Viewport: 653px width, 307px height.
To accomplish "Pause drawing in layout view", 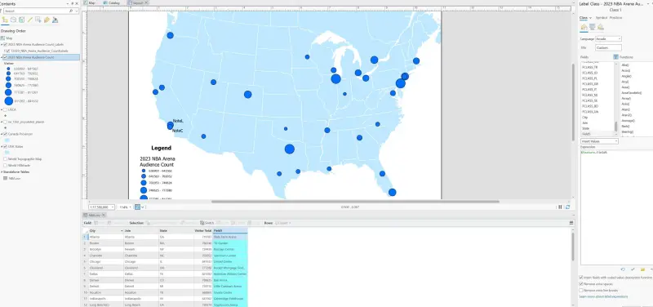I will pos(560,207).
